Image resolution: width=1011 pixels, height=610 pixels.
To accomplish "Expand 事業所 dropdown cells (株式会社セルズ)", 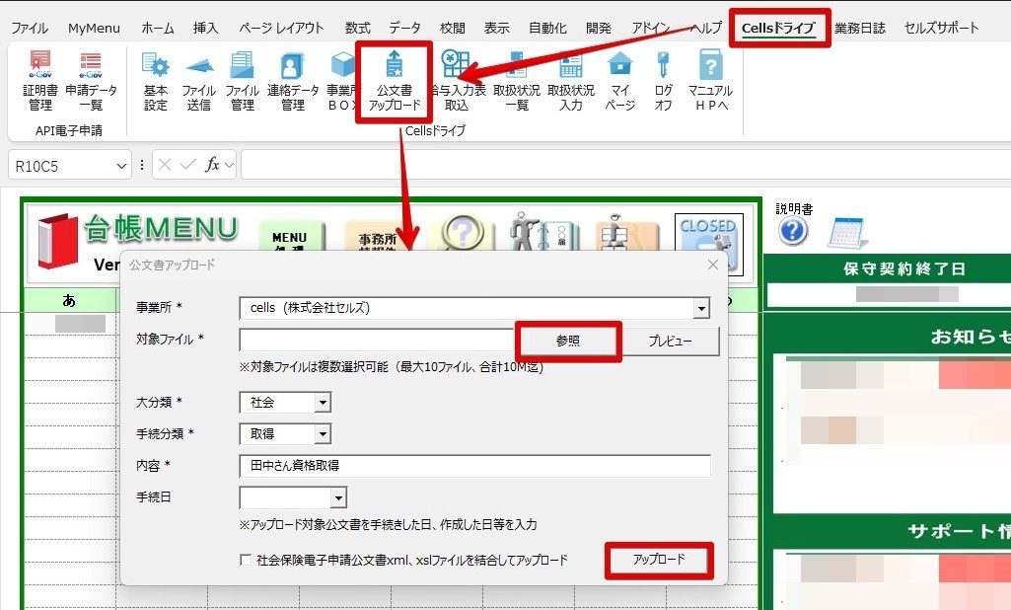I will [701, 309].
